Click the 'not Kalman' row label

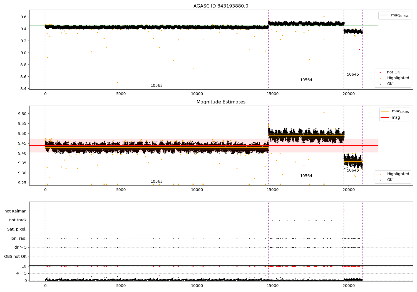(x=16, y=211)
